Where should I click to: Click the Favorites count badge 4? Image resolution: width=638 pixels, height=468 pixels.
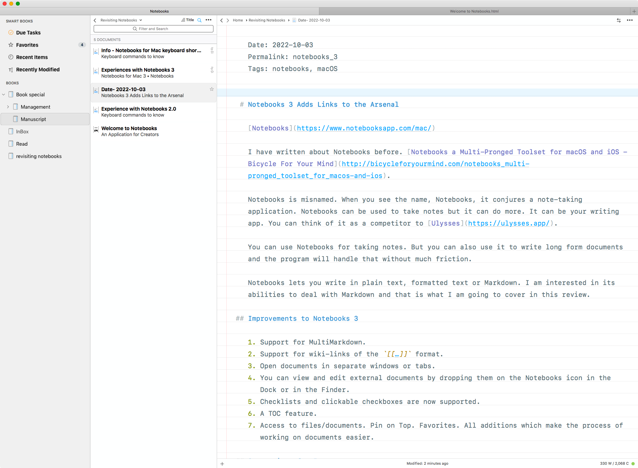pyautogui.click(x=82, y=45)
